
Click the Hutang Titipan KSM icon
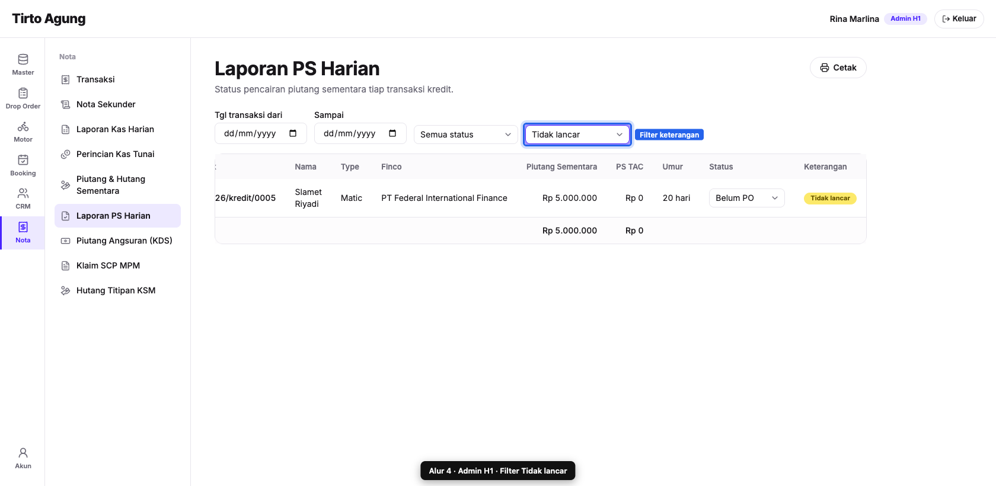66,290
